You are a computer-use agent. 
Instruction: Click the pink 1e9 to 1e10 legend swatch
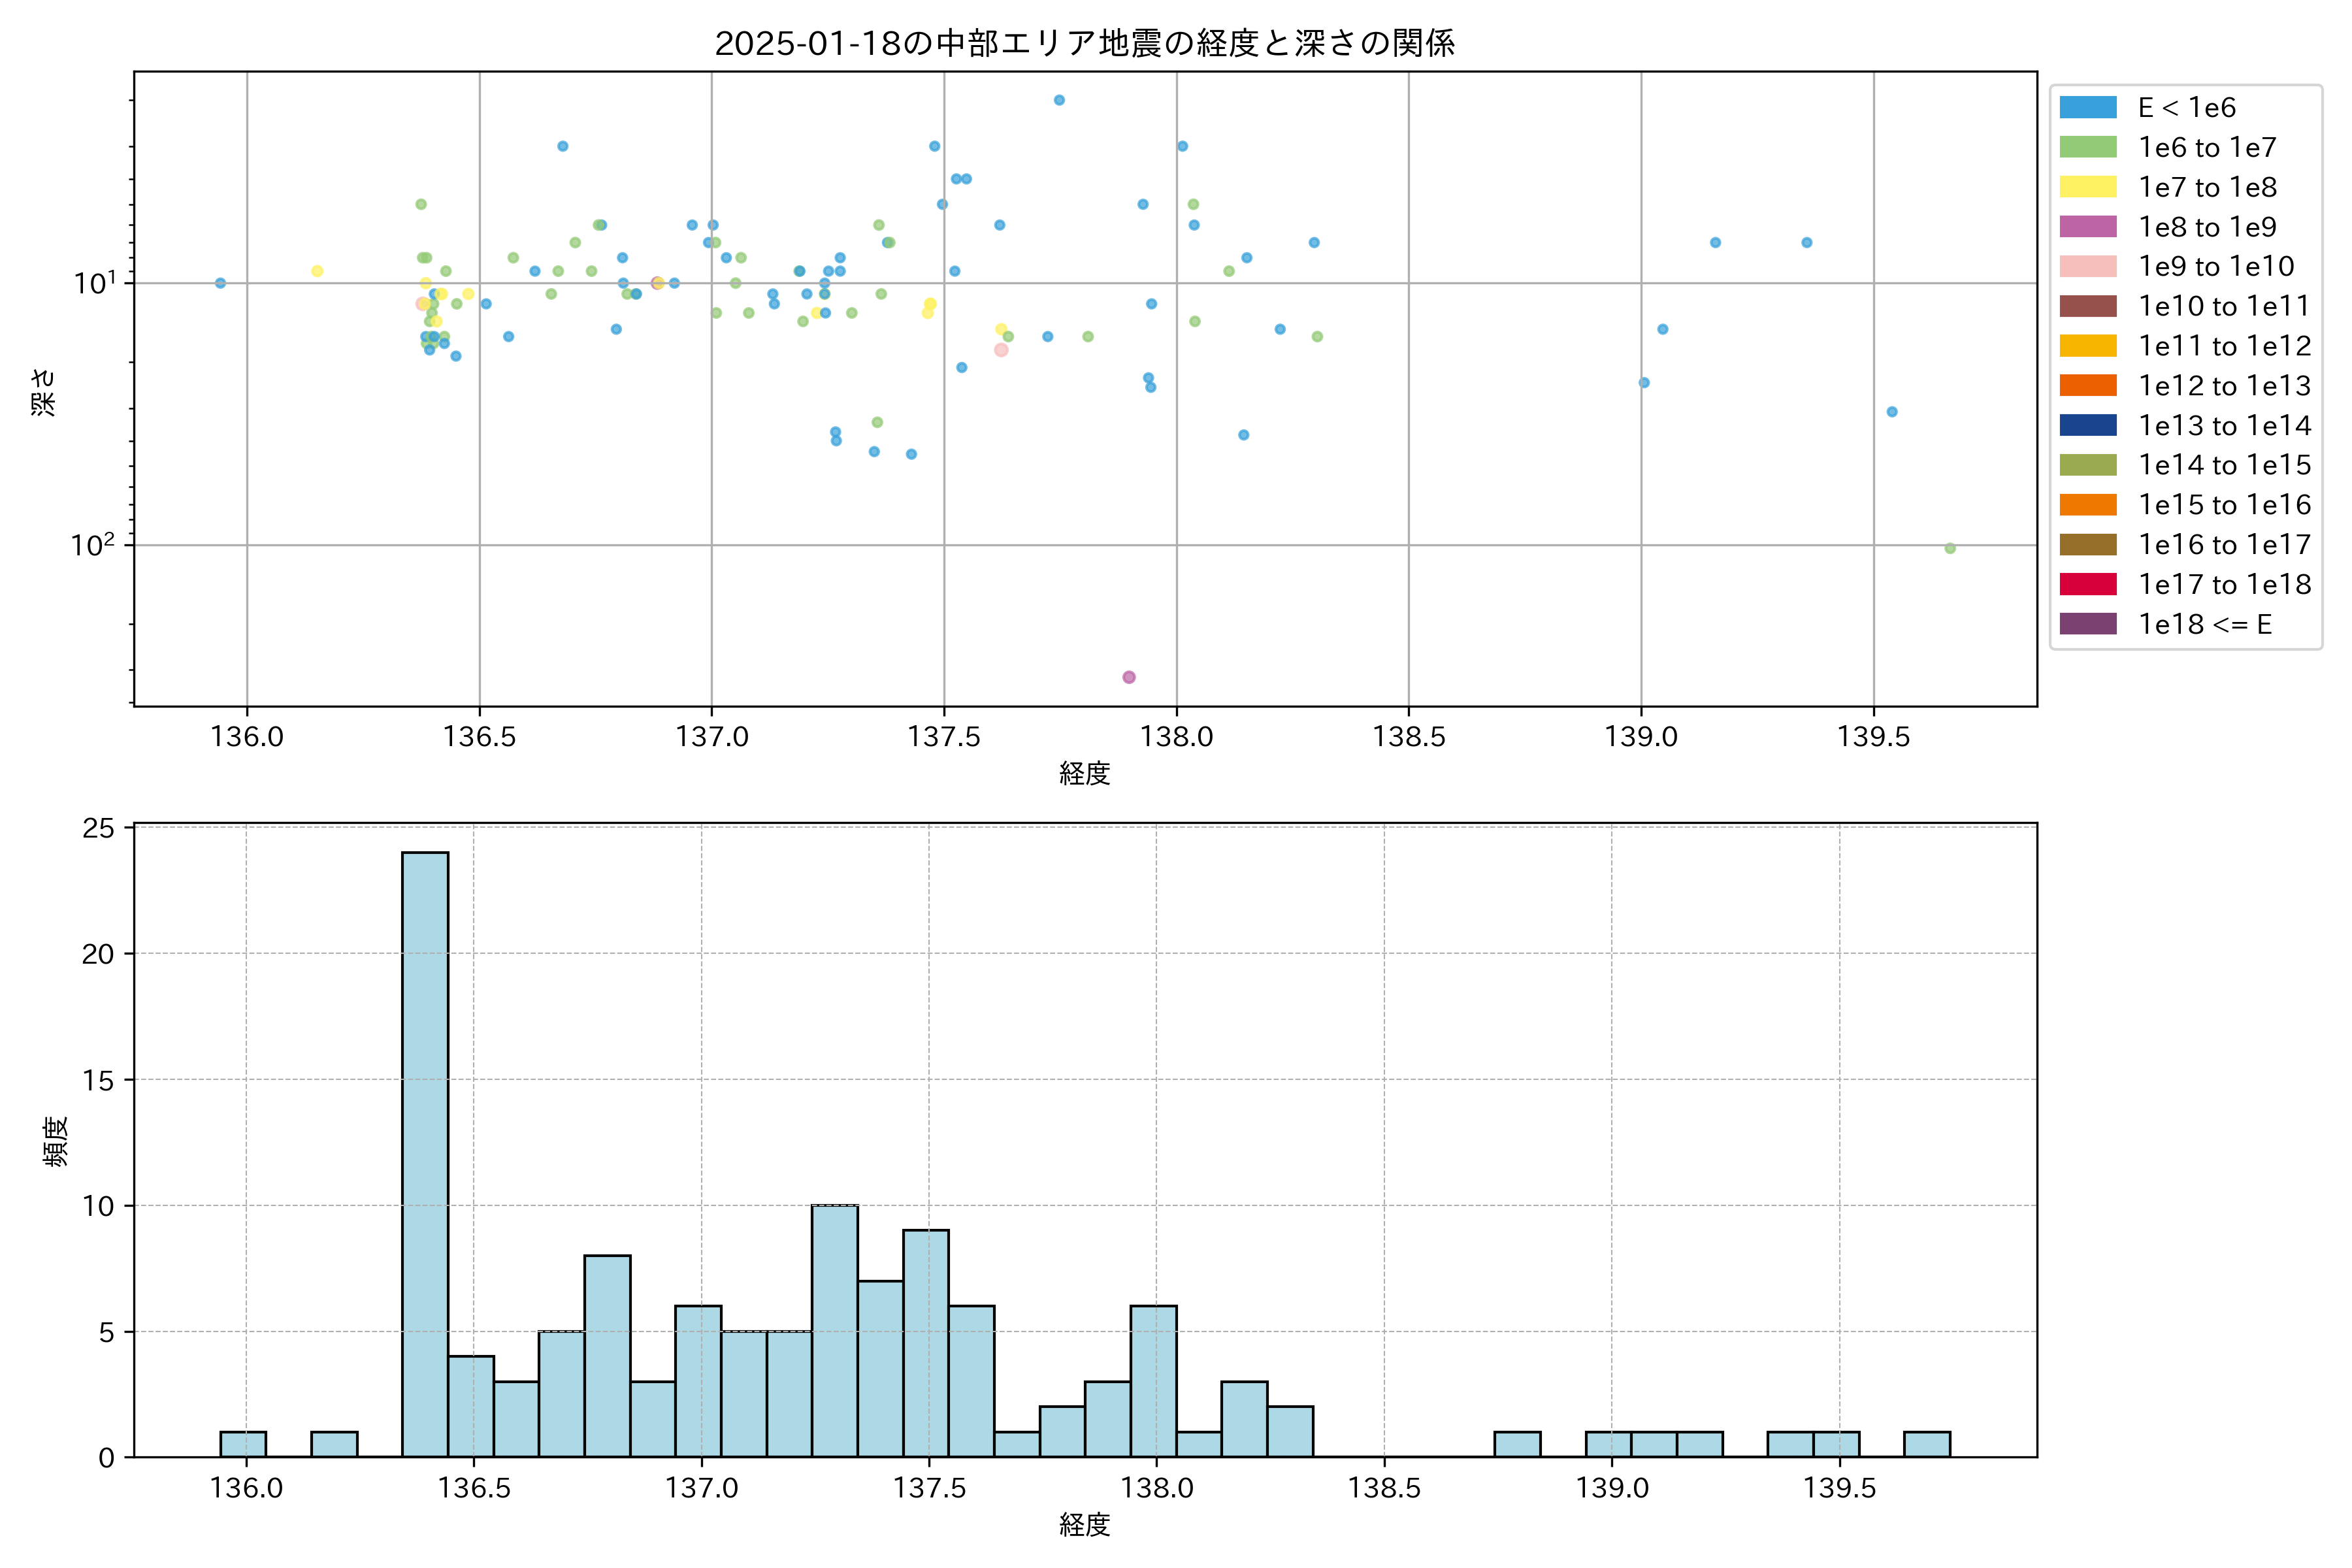(x=2087, y=266)
